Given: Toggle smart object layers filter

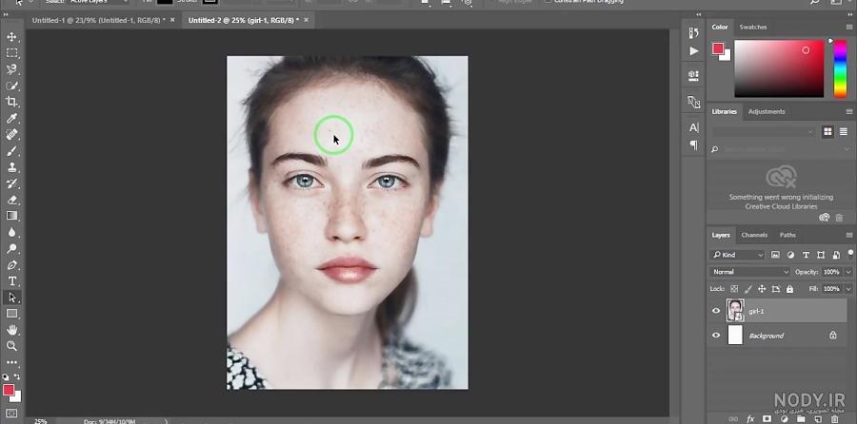Looking at the screenshot, I should point(836,255).
